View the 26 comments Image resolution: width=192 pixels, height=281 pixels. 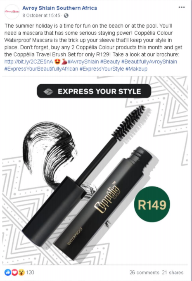click(x=145, y=273)
